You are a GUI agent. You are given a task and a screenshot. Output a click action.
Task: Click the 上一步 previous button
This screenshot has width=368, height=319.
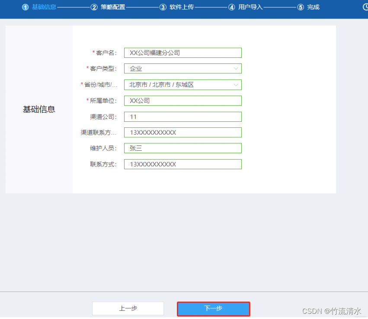(x=128, y=308)
